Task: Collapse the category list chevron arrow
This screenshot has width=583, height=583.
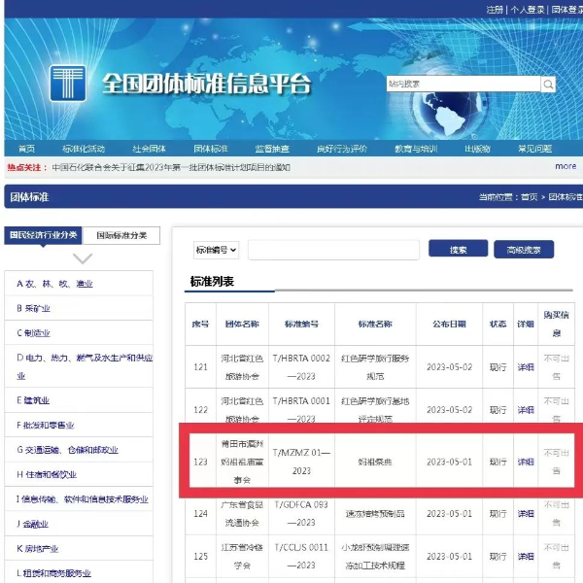Action: point(83,258)
